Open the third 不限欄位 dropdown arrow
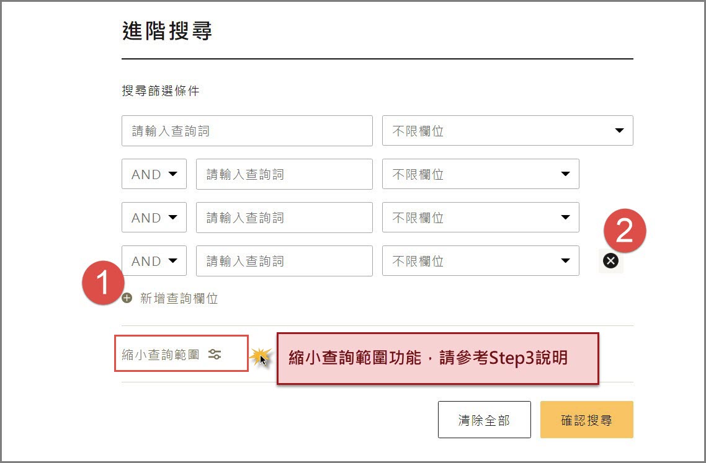The image size is (706, 463). pyautogui.click(x=565, y=218)
